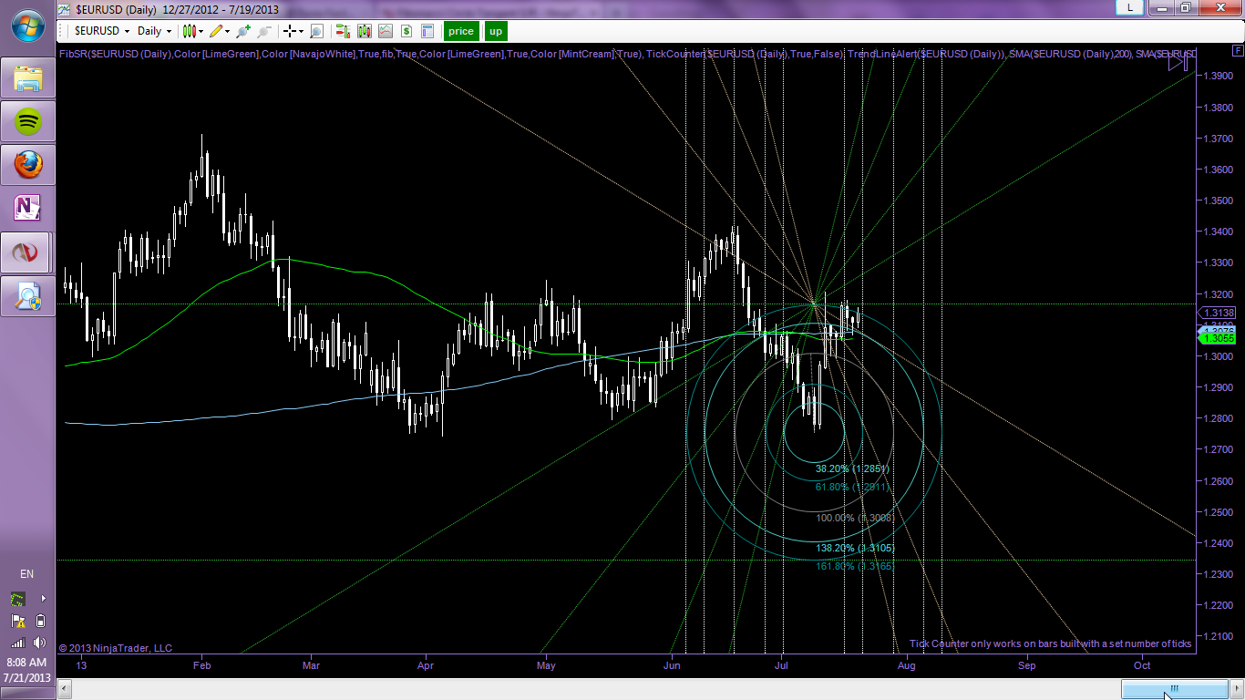
Task: Click the zoom frame magnifier icon
Action: pos(316,31)
